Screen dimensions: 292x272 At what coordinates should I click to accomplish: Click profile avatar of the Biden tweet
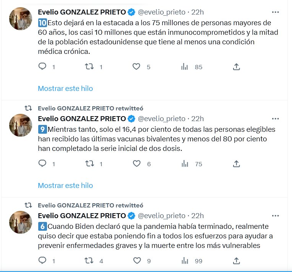(x=21, y=222)
